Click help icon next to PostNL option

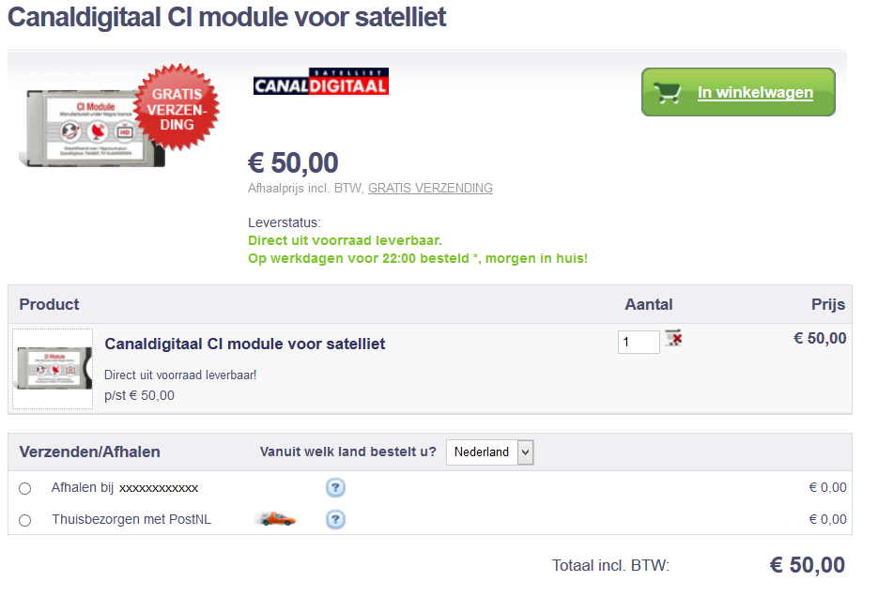(335, 520)
